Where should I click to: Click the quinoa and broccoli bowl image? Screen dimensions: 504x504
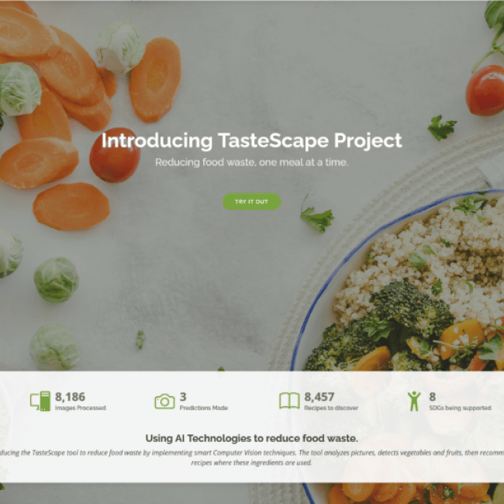coord(402,283)
